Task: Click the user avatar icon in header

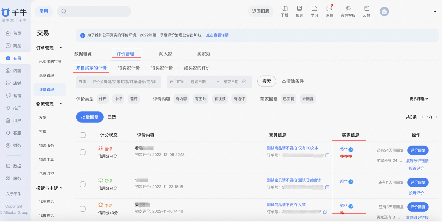Action: point(384,11)
